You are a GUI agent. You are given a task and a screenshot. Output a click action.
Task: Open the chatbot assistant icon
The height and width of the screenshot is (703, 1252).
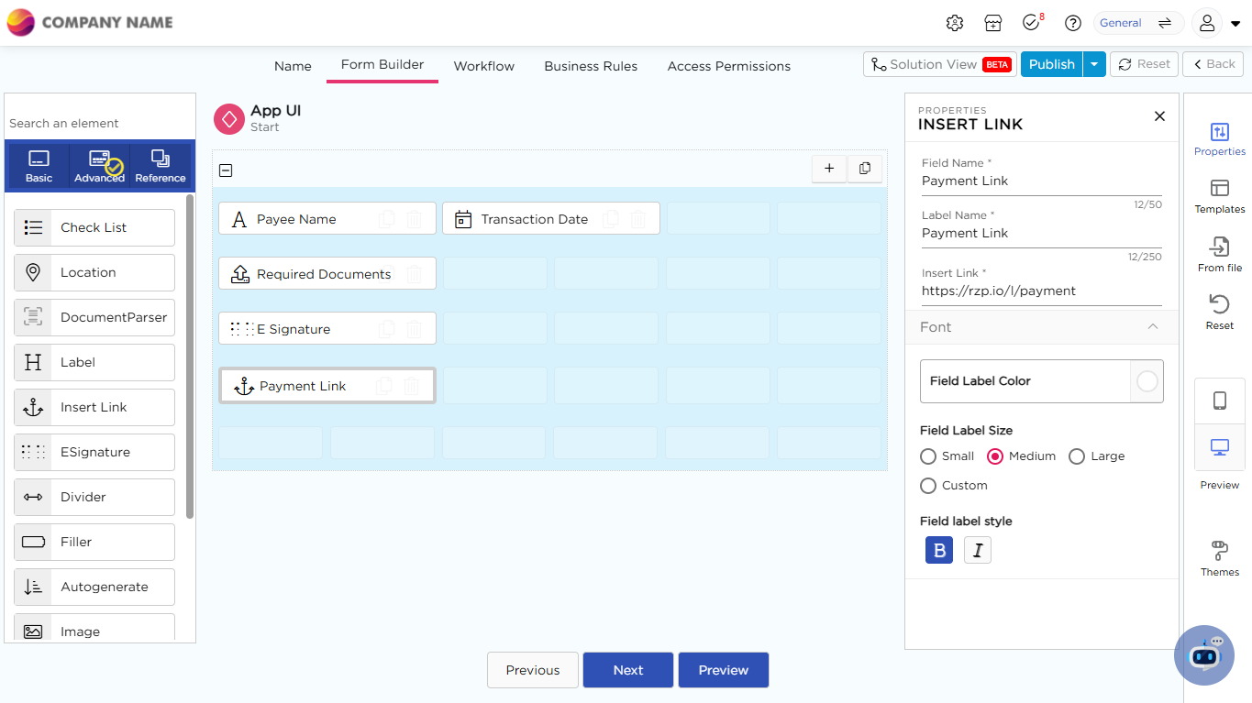click(x=1203, y=654)
